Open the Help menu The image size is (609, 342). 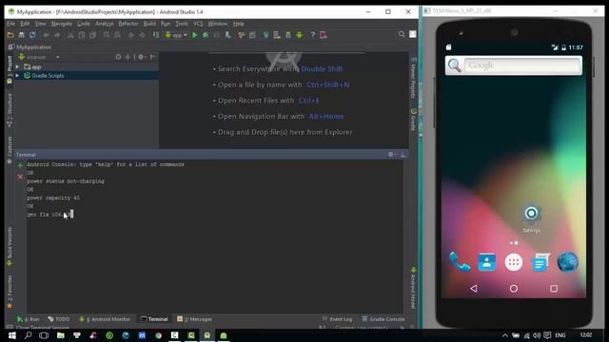point(239,24)
